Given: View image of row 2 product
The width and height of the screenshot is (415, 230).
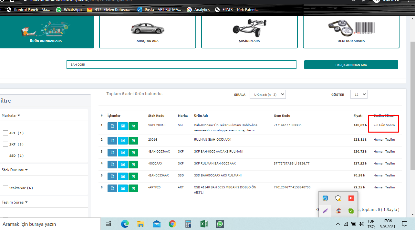Looking at the screenshot, I should point(123,140).
